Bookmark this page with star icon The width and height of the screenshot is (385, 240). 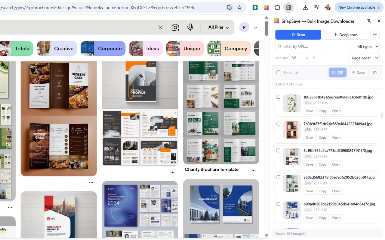point(239,7)
